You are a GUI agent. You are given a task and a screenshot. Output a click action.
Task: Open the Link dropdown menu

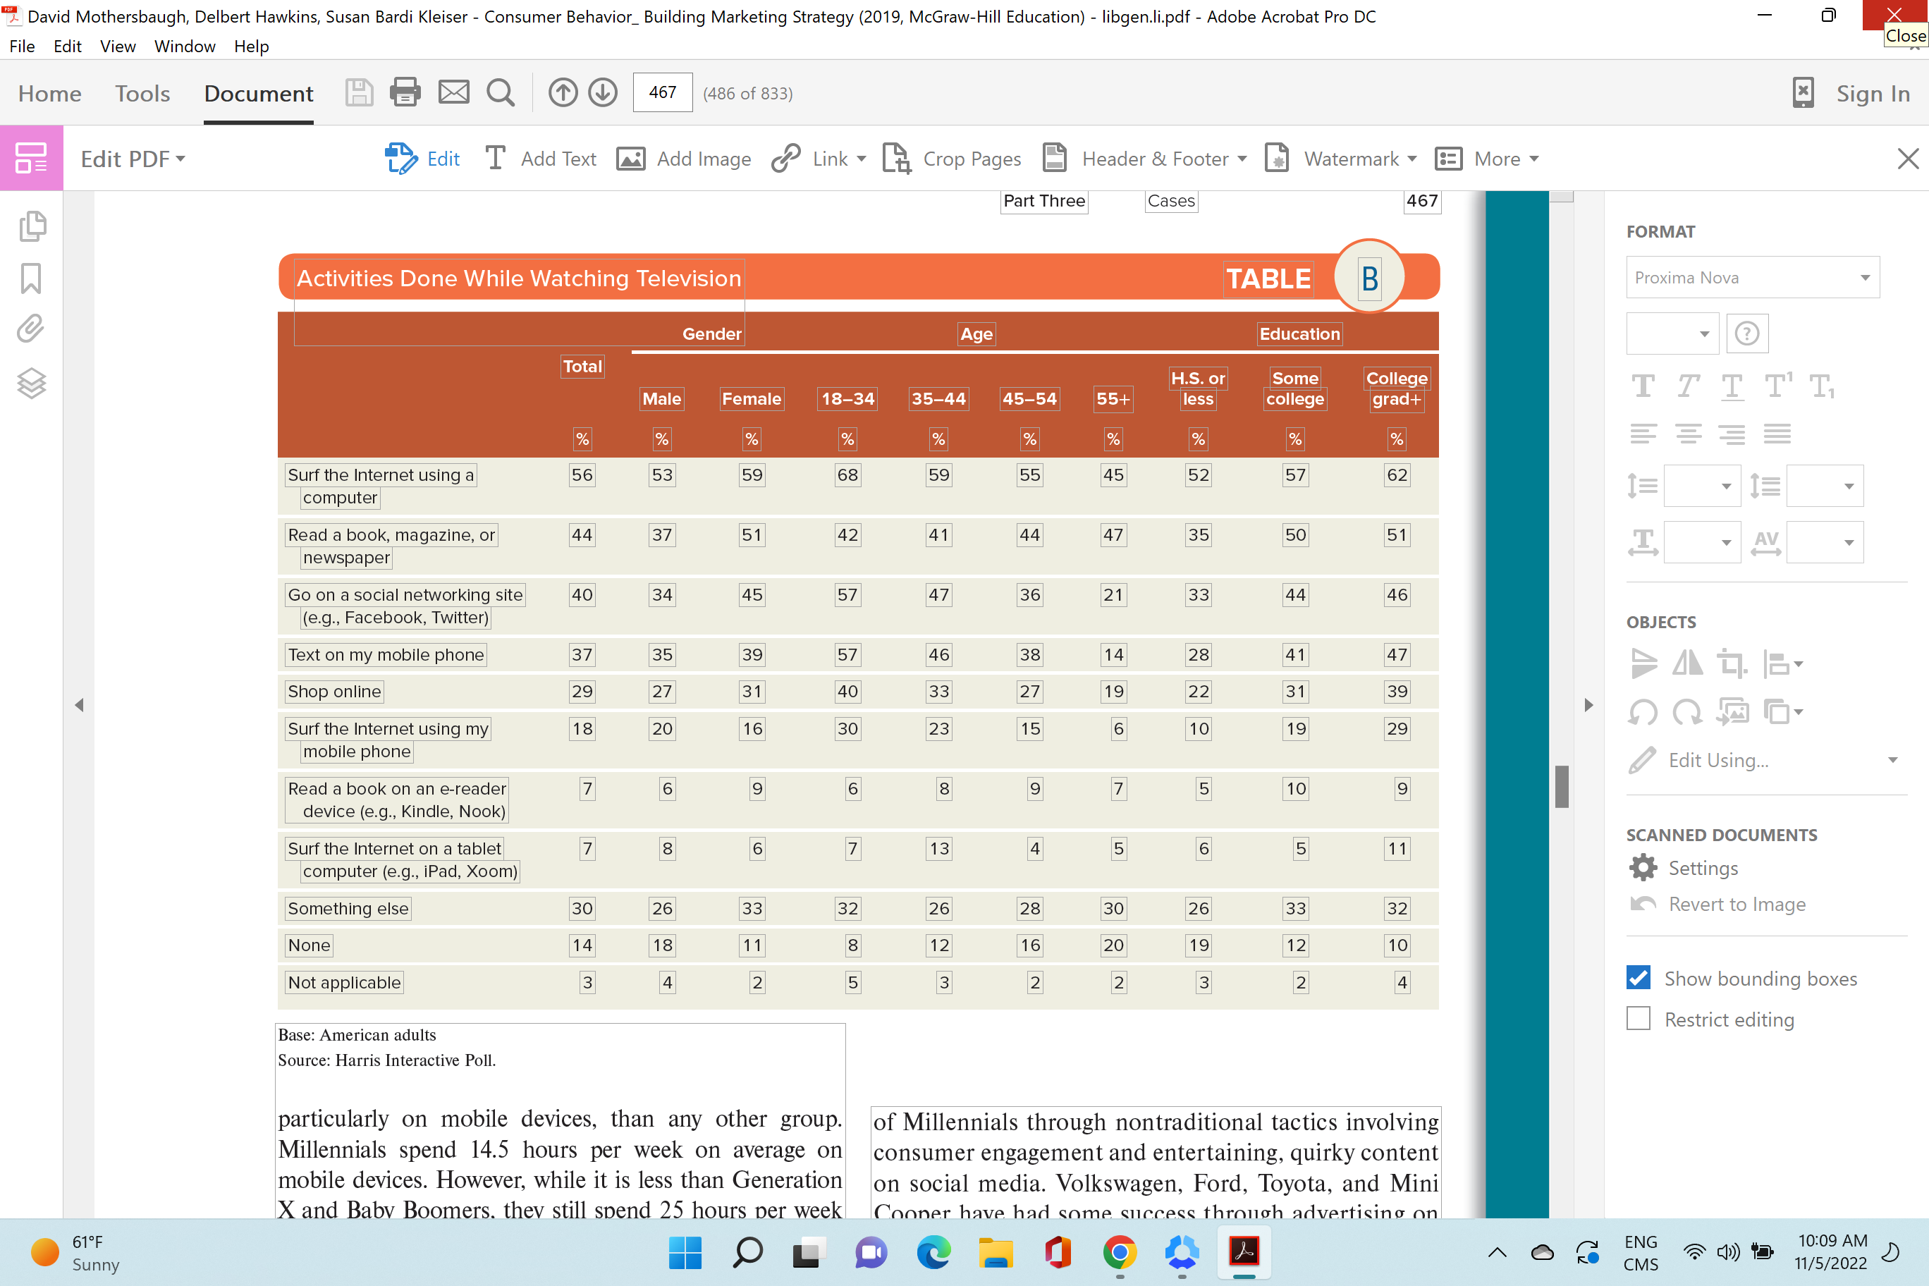(861, 159)
